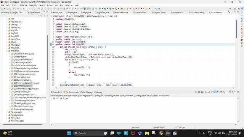Expand the Newpackage folder
244x137 pixels.
7,112
